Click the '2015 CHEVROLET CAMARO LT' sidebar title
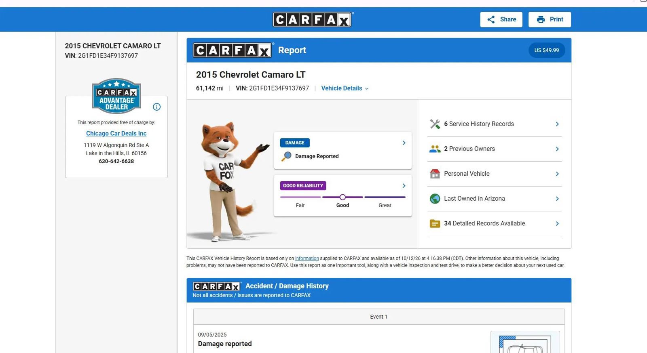Image resolution: width=647 pixels, height=353 pixels. pos(113,46)
